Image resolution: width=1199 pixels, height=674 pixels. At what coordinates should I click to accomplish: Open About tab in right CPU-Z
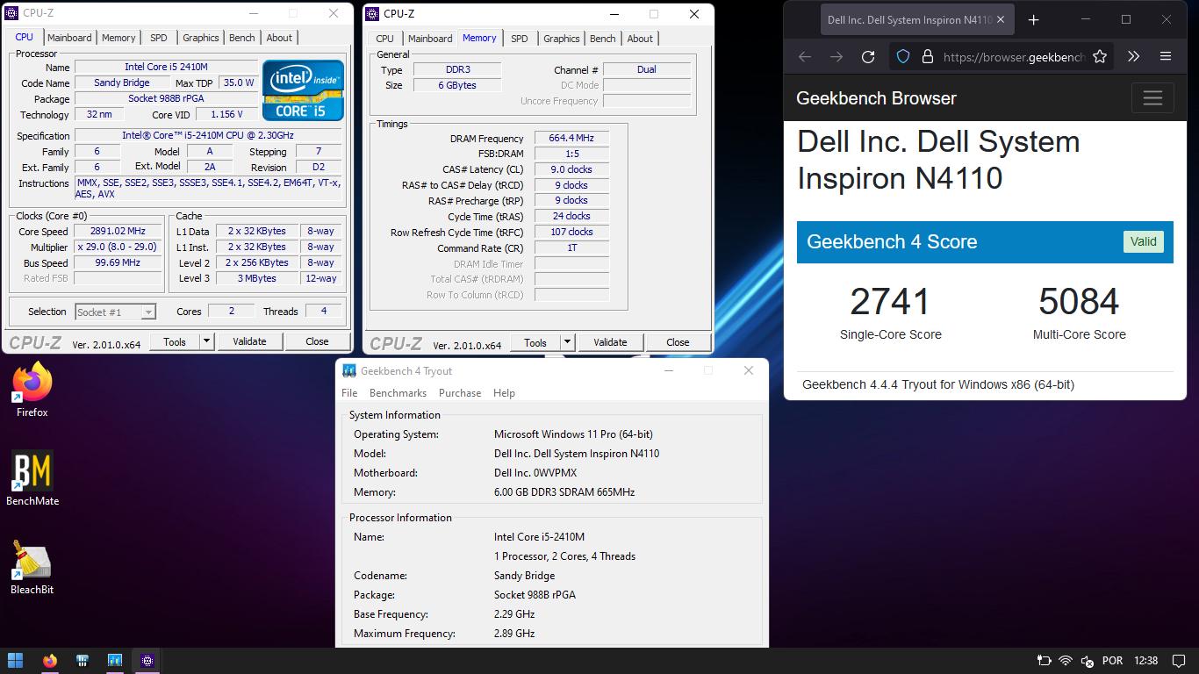click(640, 39)
